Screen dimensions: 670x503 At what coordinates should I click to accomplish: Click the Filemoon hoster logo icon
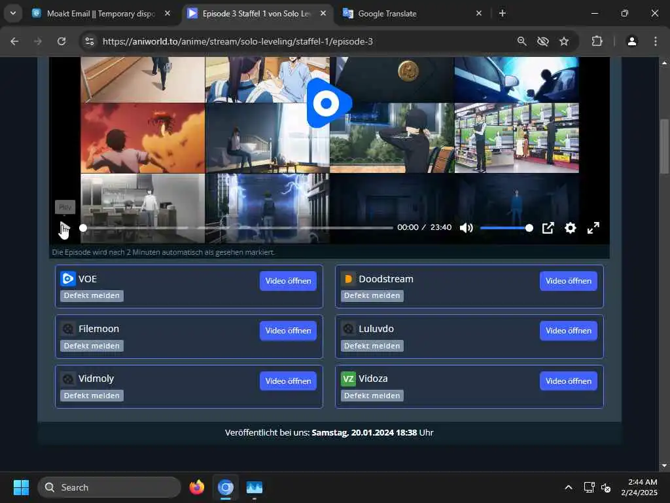(x=68, y=329)
